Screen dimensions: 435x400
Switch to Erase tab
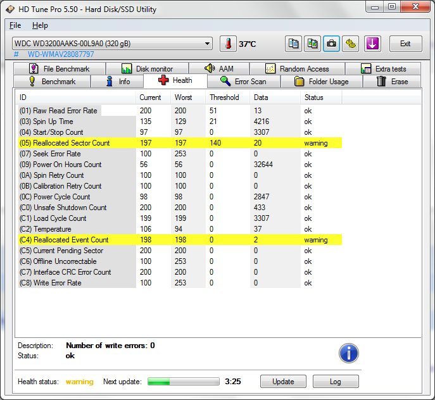(x=392, y=82)
